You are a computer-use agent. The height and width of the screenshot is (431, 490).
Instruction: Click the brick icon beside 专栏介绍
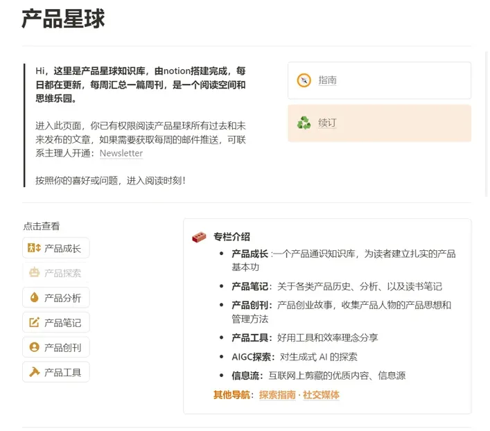[x=199, y=237]
